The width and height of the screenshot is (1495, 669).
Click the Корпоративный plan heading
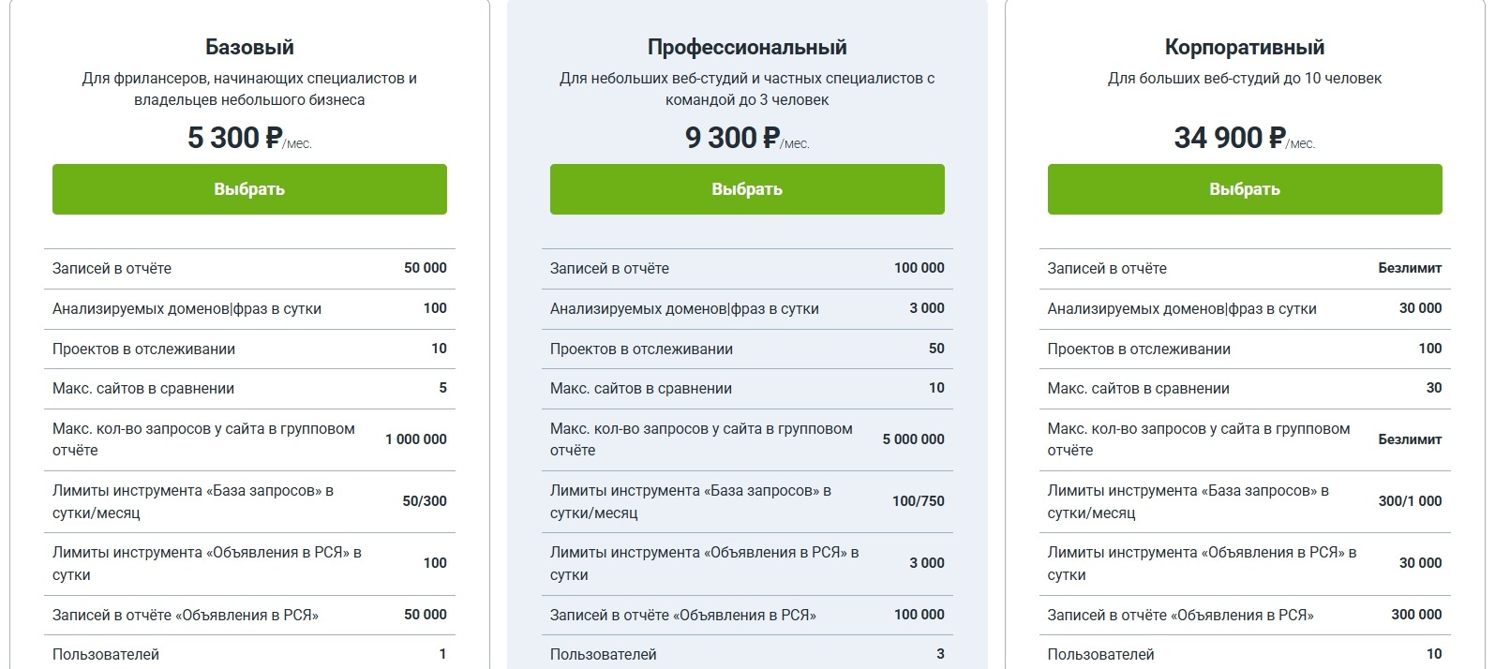tap(1244, 47)
